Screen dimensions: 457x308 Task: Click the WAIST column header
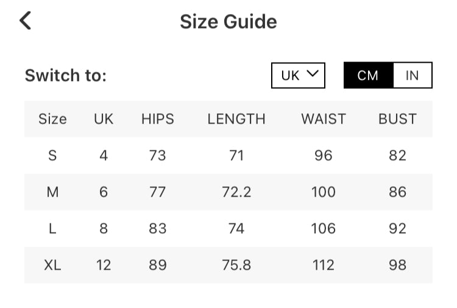pos(324,119)
